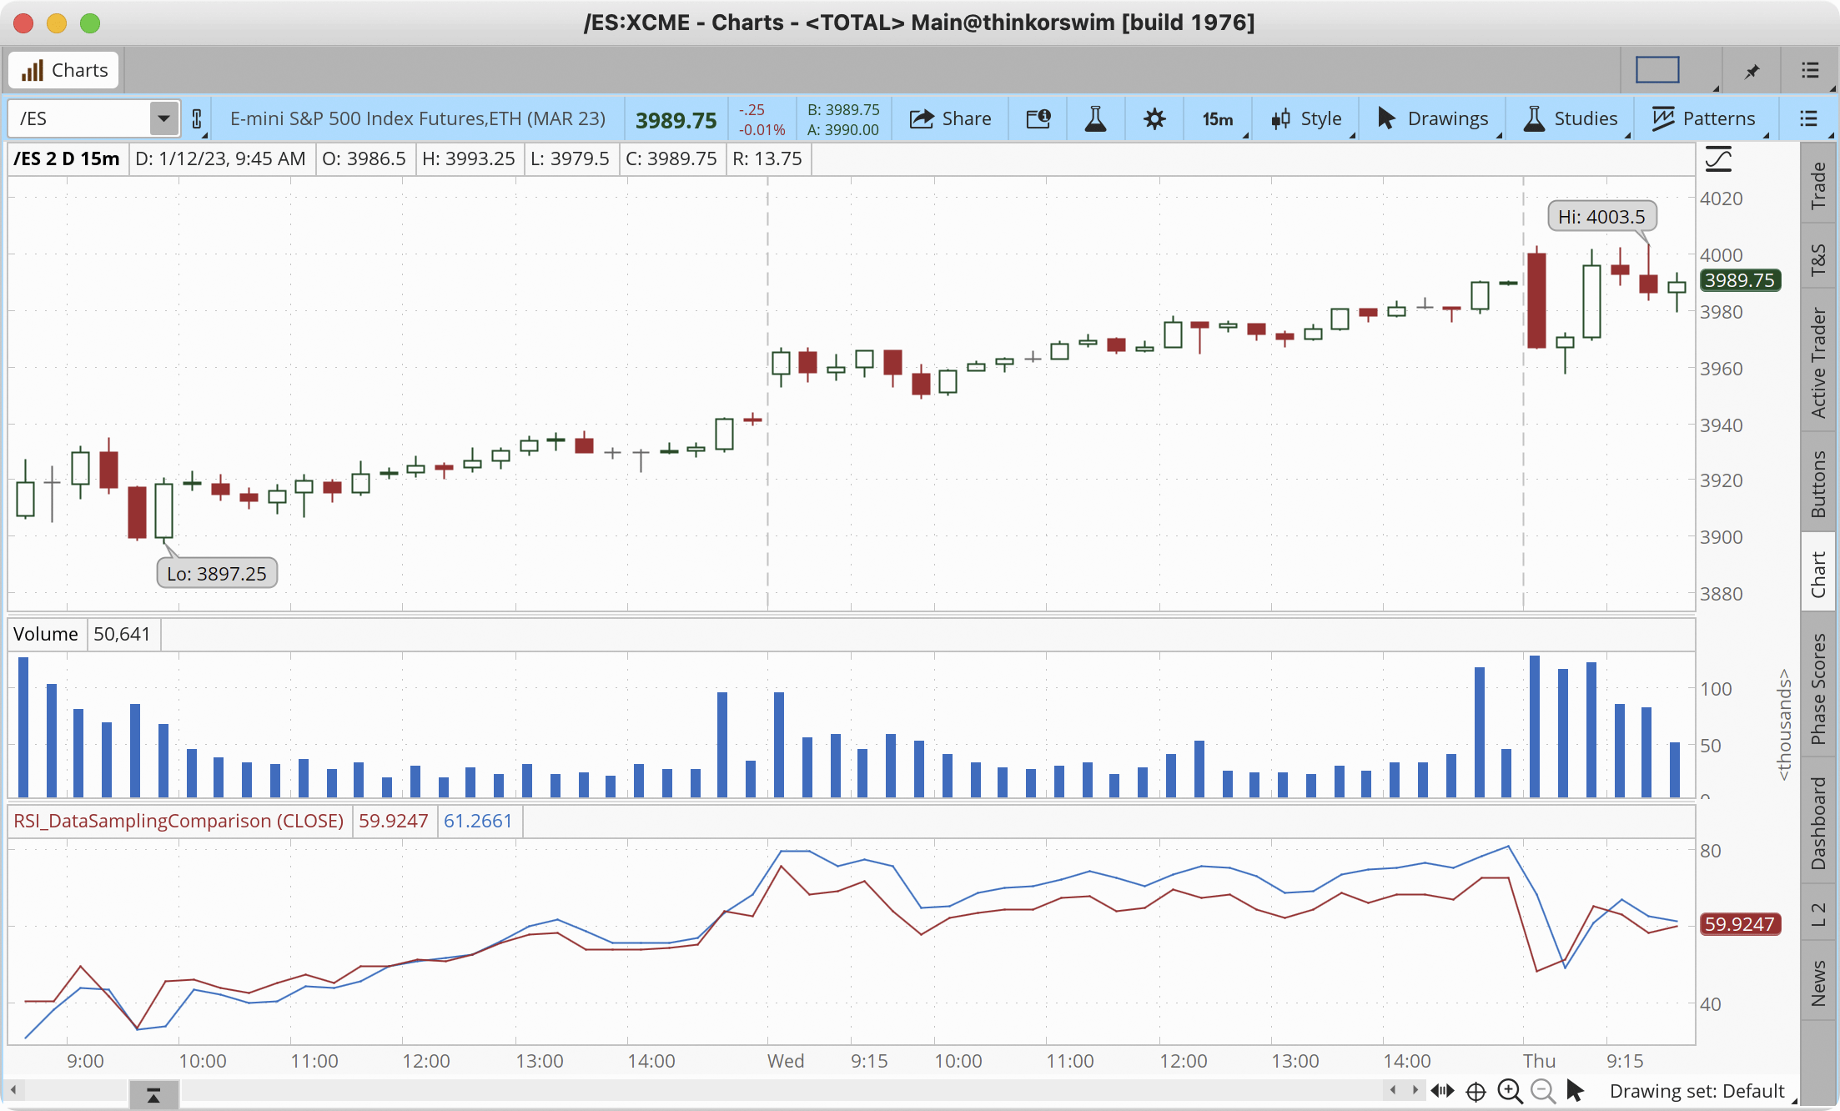
Task: Click the L: 3979.5 low value
Action: pyautogui.click(x=571, y=158)
